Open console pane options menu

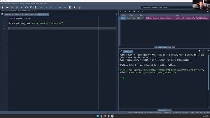pos(208,51)
